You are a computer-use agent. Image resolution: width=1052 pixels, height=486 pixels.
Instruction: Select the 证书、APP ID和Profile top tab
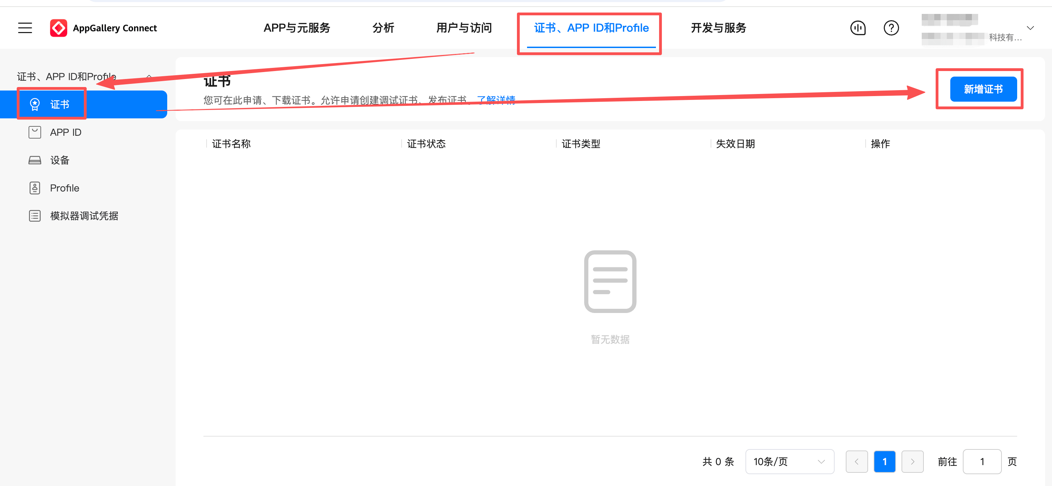pos(591,28)
